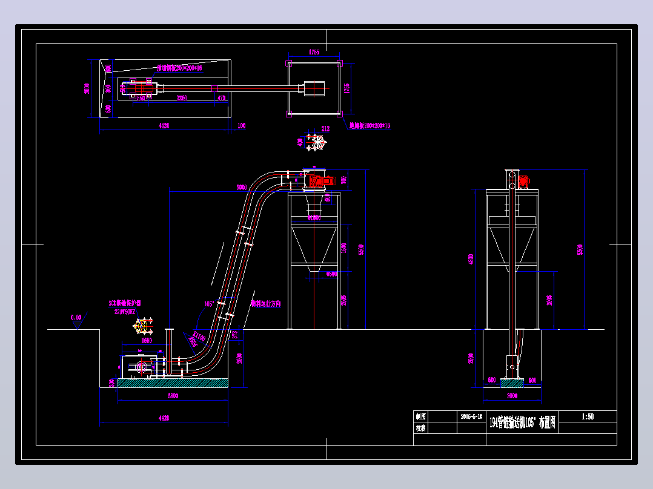Click the red head drive motor in front elevation
The image size is (653, 489).
pos(322,180)
